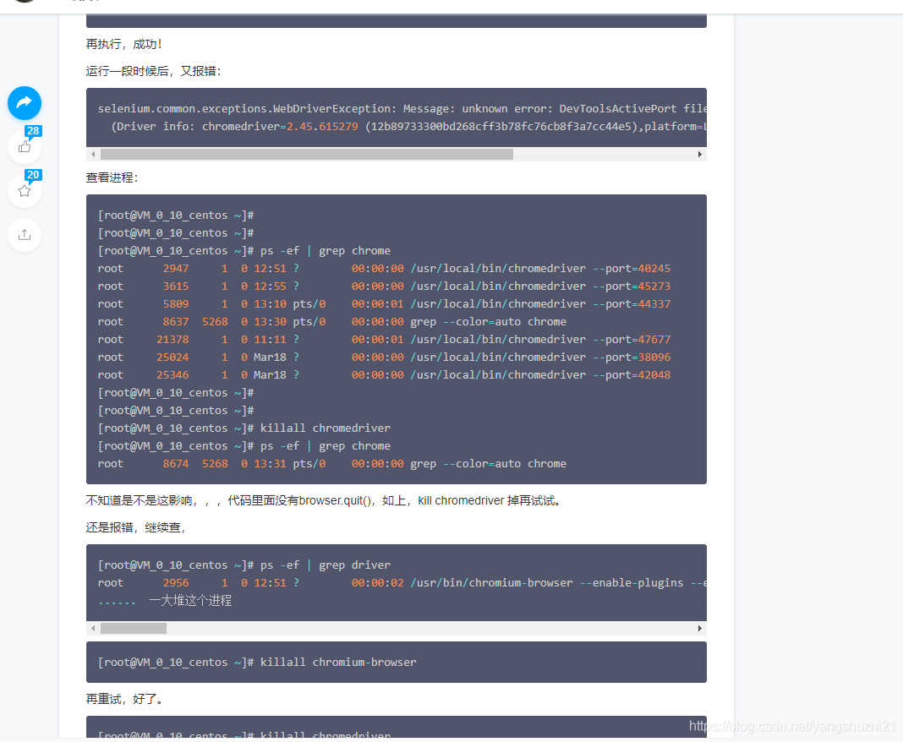This screenshot has height=742, width=903.
Task: Click the star favorite icon
Action: [x=25, y=191]
